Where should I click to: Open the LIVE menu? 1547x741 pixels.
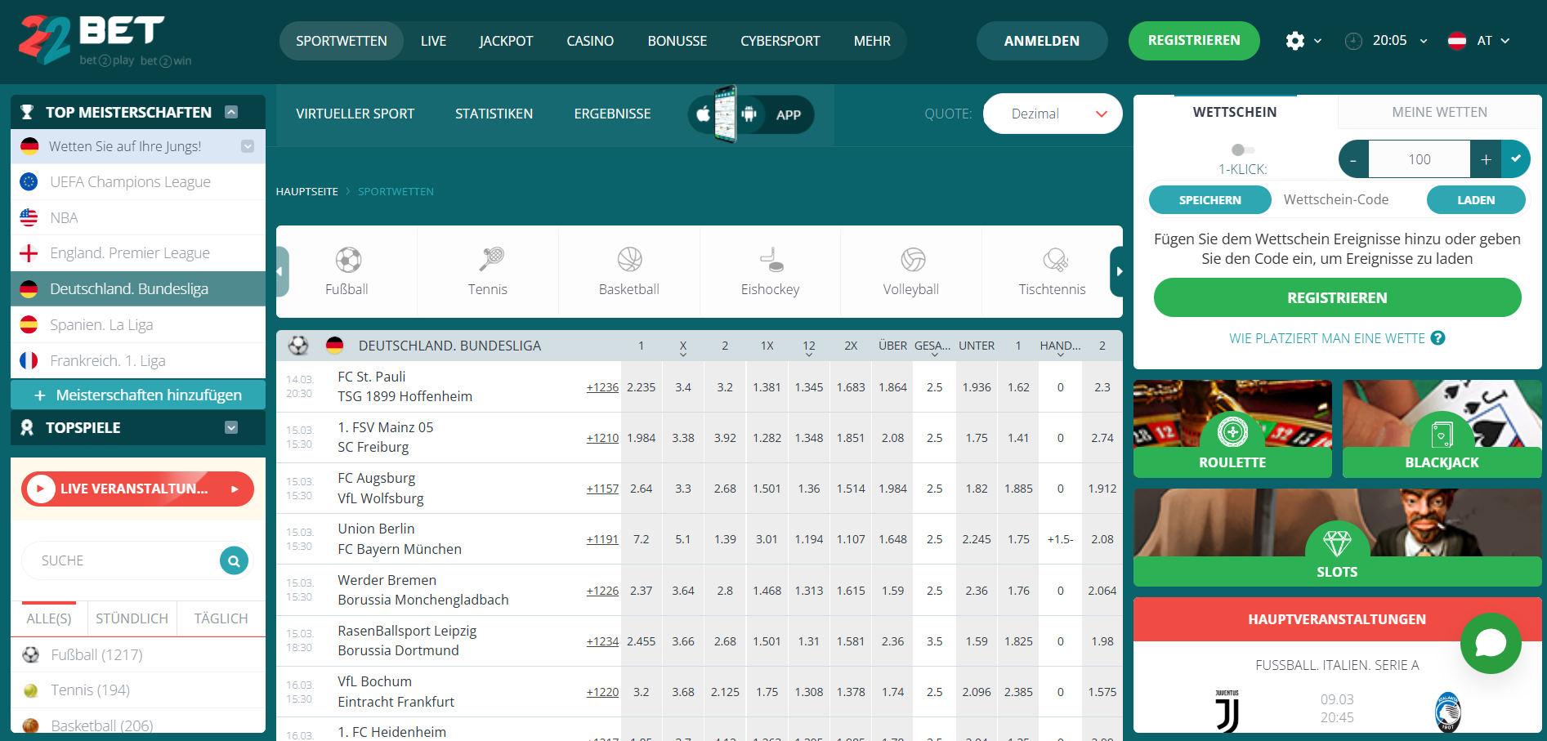[x=433, y=41]
